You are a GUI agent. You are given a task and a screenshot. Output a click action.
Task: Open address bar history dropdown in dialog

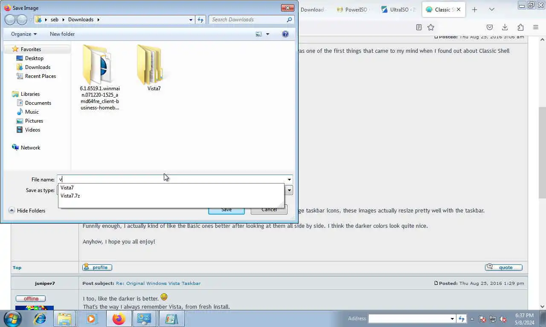191,20
